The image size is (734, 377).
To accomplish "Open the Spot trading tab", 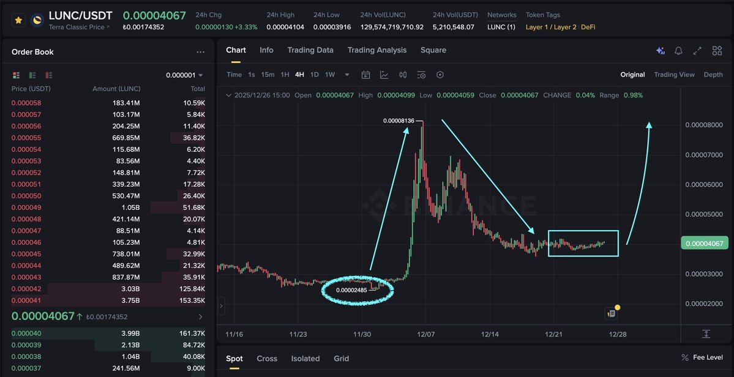I will click(x=234, y=359).
